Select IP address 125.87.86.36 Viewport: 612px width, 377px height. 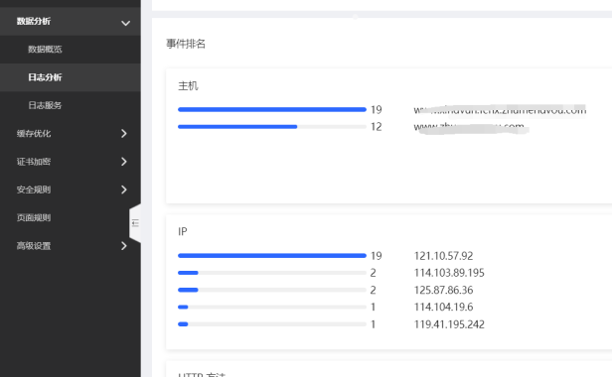tap(443, 290)
